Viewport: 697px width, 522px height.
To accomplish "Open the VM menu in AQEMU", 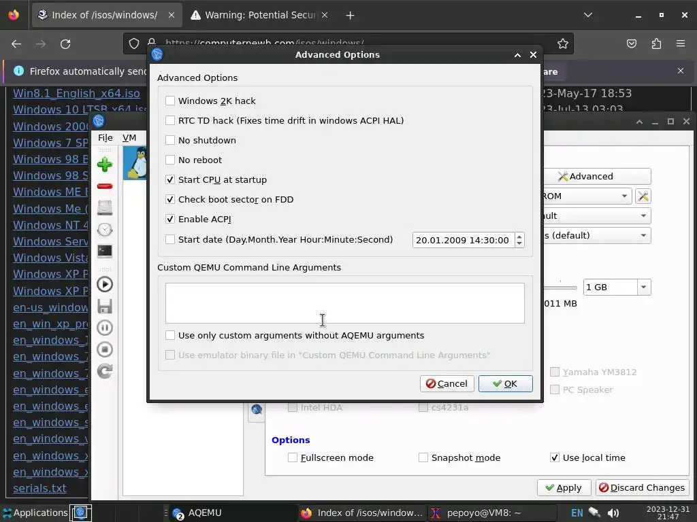I will click(x=129, y=137).
